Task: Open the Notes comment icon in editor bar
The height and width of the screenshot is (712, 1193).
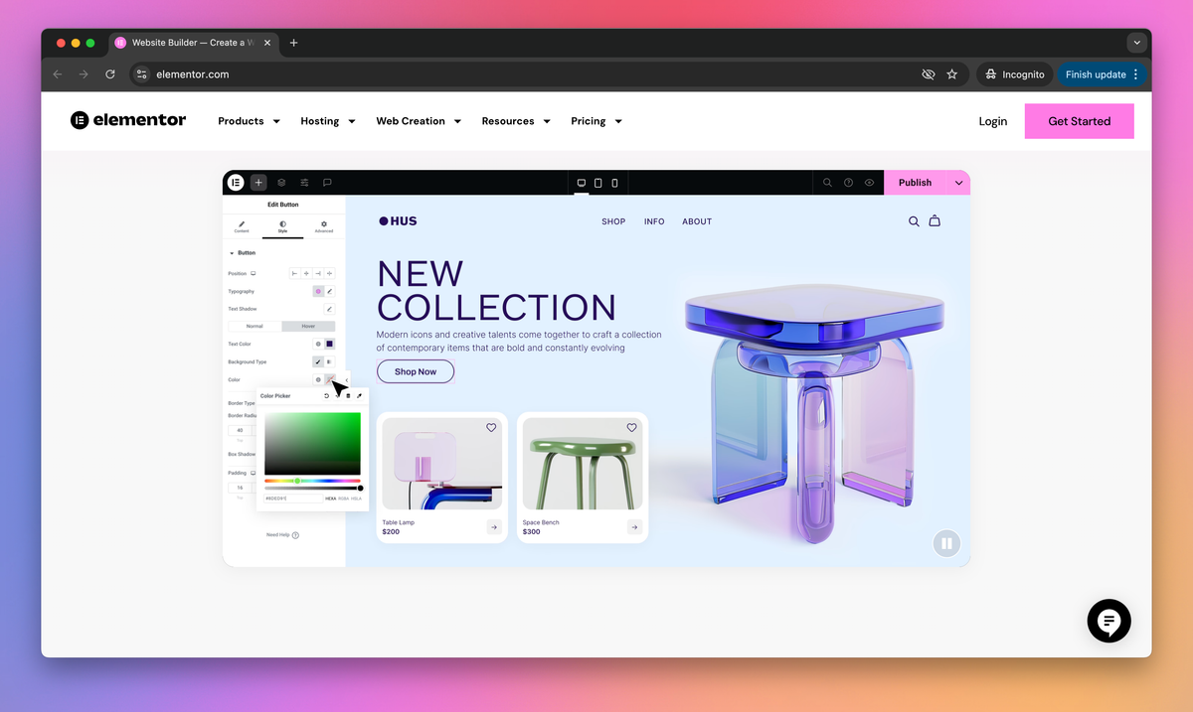Action: 327,183
